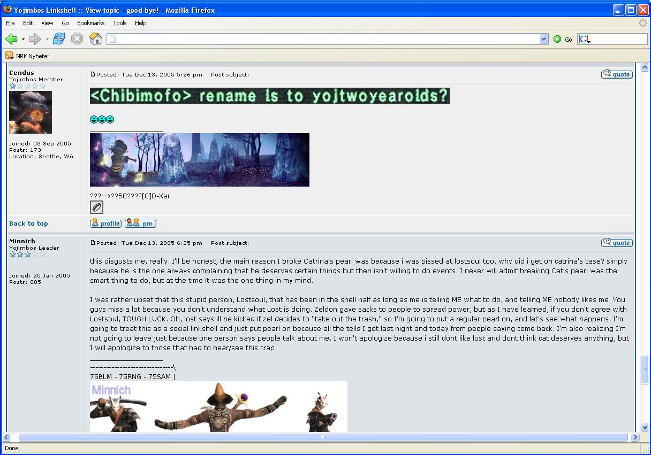The height and width of the screenshot is (455, 651).
Task: Click into the address bar field
Action: [321, 39]
